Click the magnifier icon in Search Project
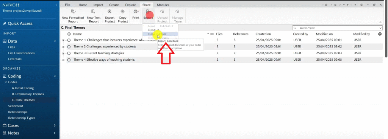This screenshot has height=139, width=388. tap(295, 28)
